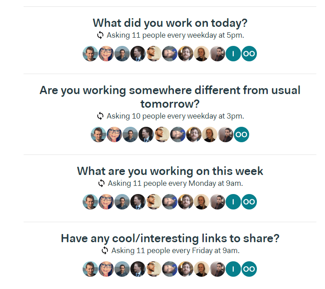Click "Asking 10 people every weekday at 3pm" text
325x289 pixels.
[175, 116]
